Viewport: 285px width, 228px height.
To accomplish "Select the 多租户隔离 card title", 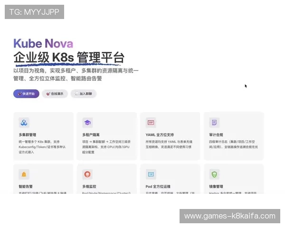I will pyautogui.click(x=91, y=135).
